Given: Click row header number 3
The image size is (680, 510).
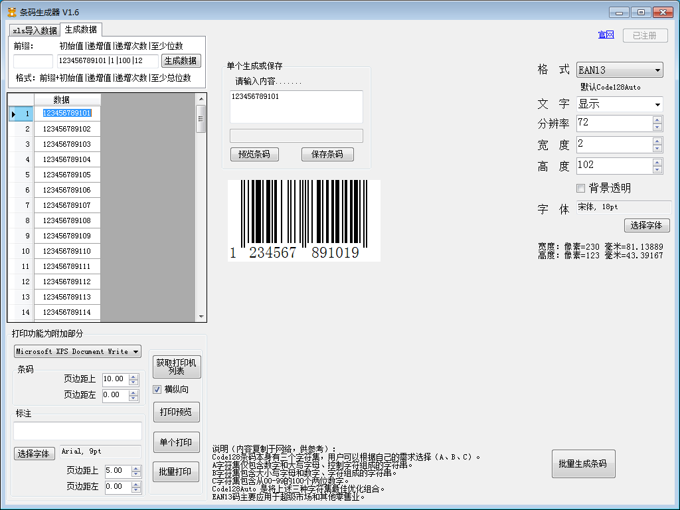Looking at the screenshot, I should 21,144.
